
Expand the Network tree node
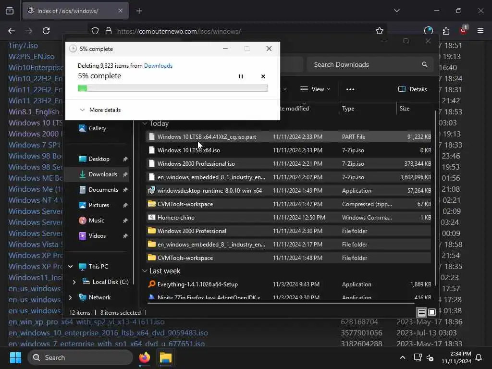[71, 297]
